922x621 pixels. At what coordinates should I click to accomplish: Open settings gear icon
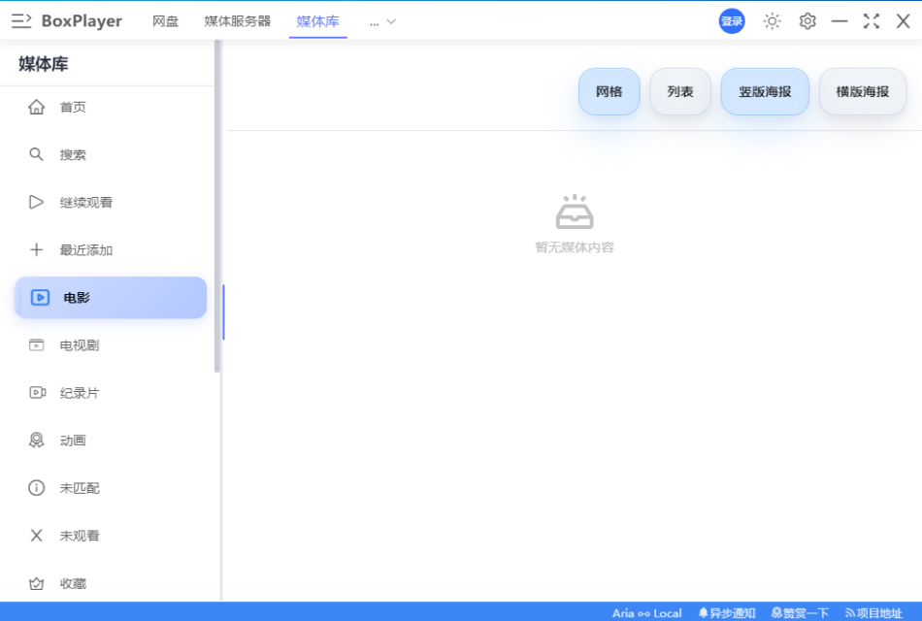(x=807, y=21)
